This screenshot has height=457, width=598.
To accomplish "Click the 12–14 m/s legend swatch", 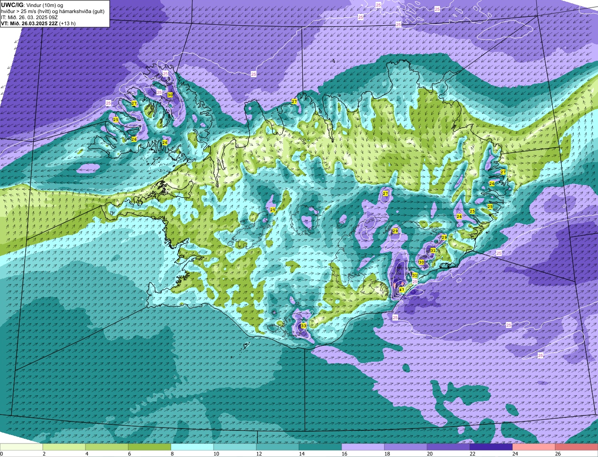I will [x=278, y=447].
